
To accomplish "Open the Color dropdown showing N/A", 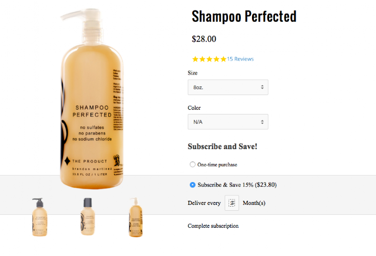I will click(228, 122).
